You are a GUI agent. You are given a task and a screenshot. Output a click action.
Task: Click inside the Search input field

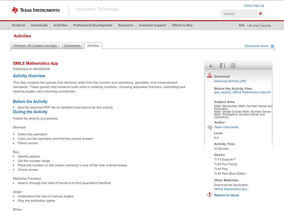point(239,14)
